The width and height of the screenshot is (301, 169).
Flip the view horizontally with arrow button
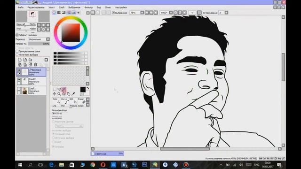coord(192,13)
